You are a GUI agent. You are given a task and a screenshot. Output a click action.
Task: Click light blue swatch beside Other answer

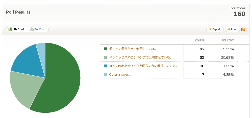[106, 74]
